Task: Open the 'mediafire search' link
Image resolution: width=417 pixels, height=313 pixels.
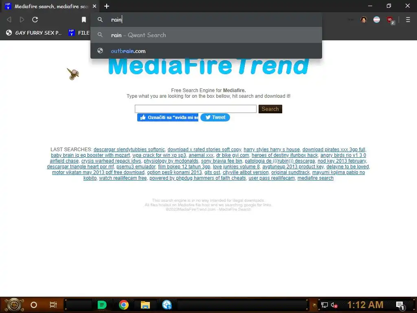Action: (316, 178)
